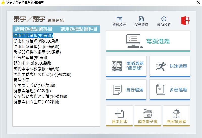The height and width of the screenshot is (138, 202).
Task: Start 快速選題 quick selection with runner icon
Action: (170, 66)
